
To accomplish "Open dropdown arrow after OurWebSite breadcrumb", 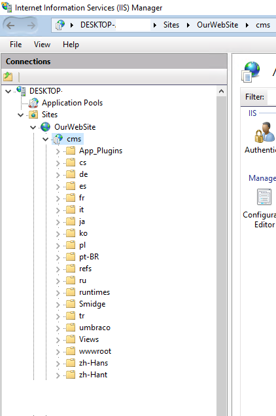I will [x=247, y=25].
